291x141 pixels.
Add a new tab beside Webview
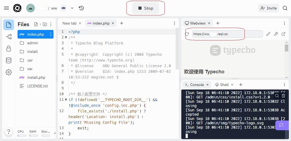(218, 23)
